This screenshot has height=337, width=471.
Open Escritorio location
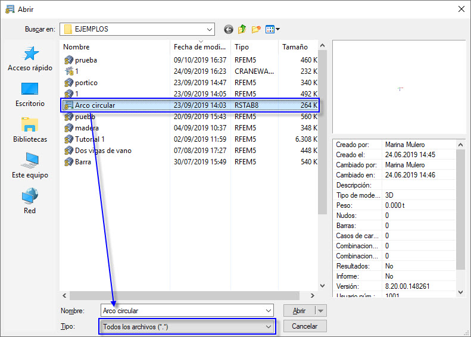(x=30, y=95)
